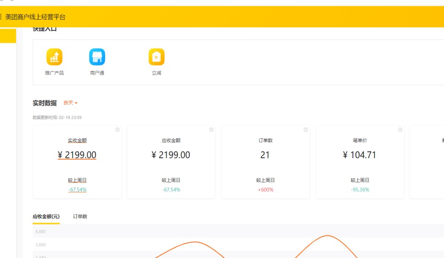Click the ¥104.71 笔单价 value
Image resolution: width=444 pixels, height=258 pixels.
click(x=360, y=155)
